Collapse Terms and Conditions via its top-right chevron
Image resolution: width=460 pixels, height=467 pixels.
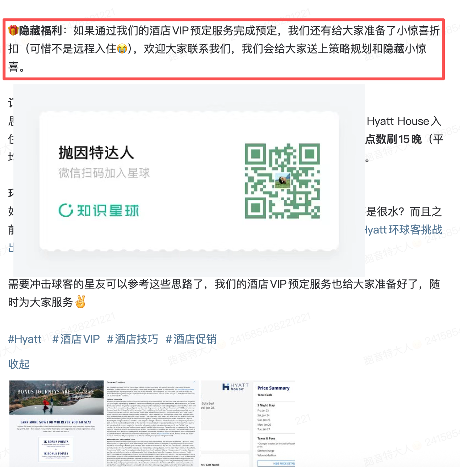pyautogui.click(x=194, y=382)
